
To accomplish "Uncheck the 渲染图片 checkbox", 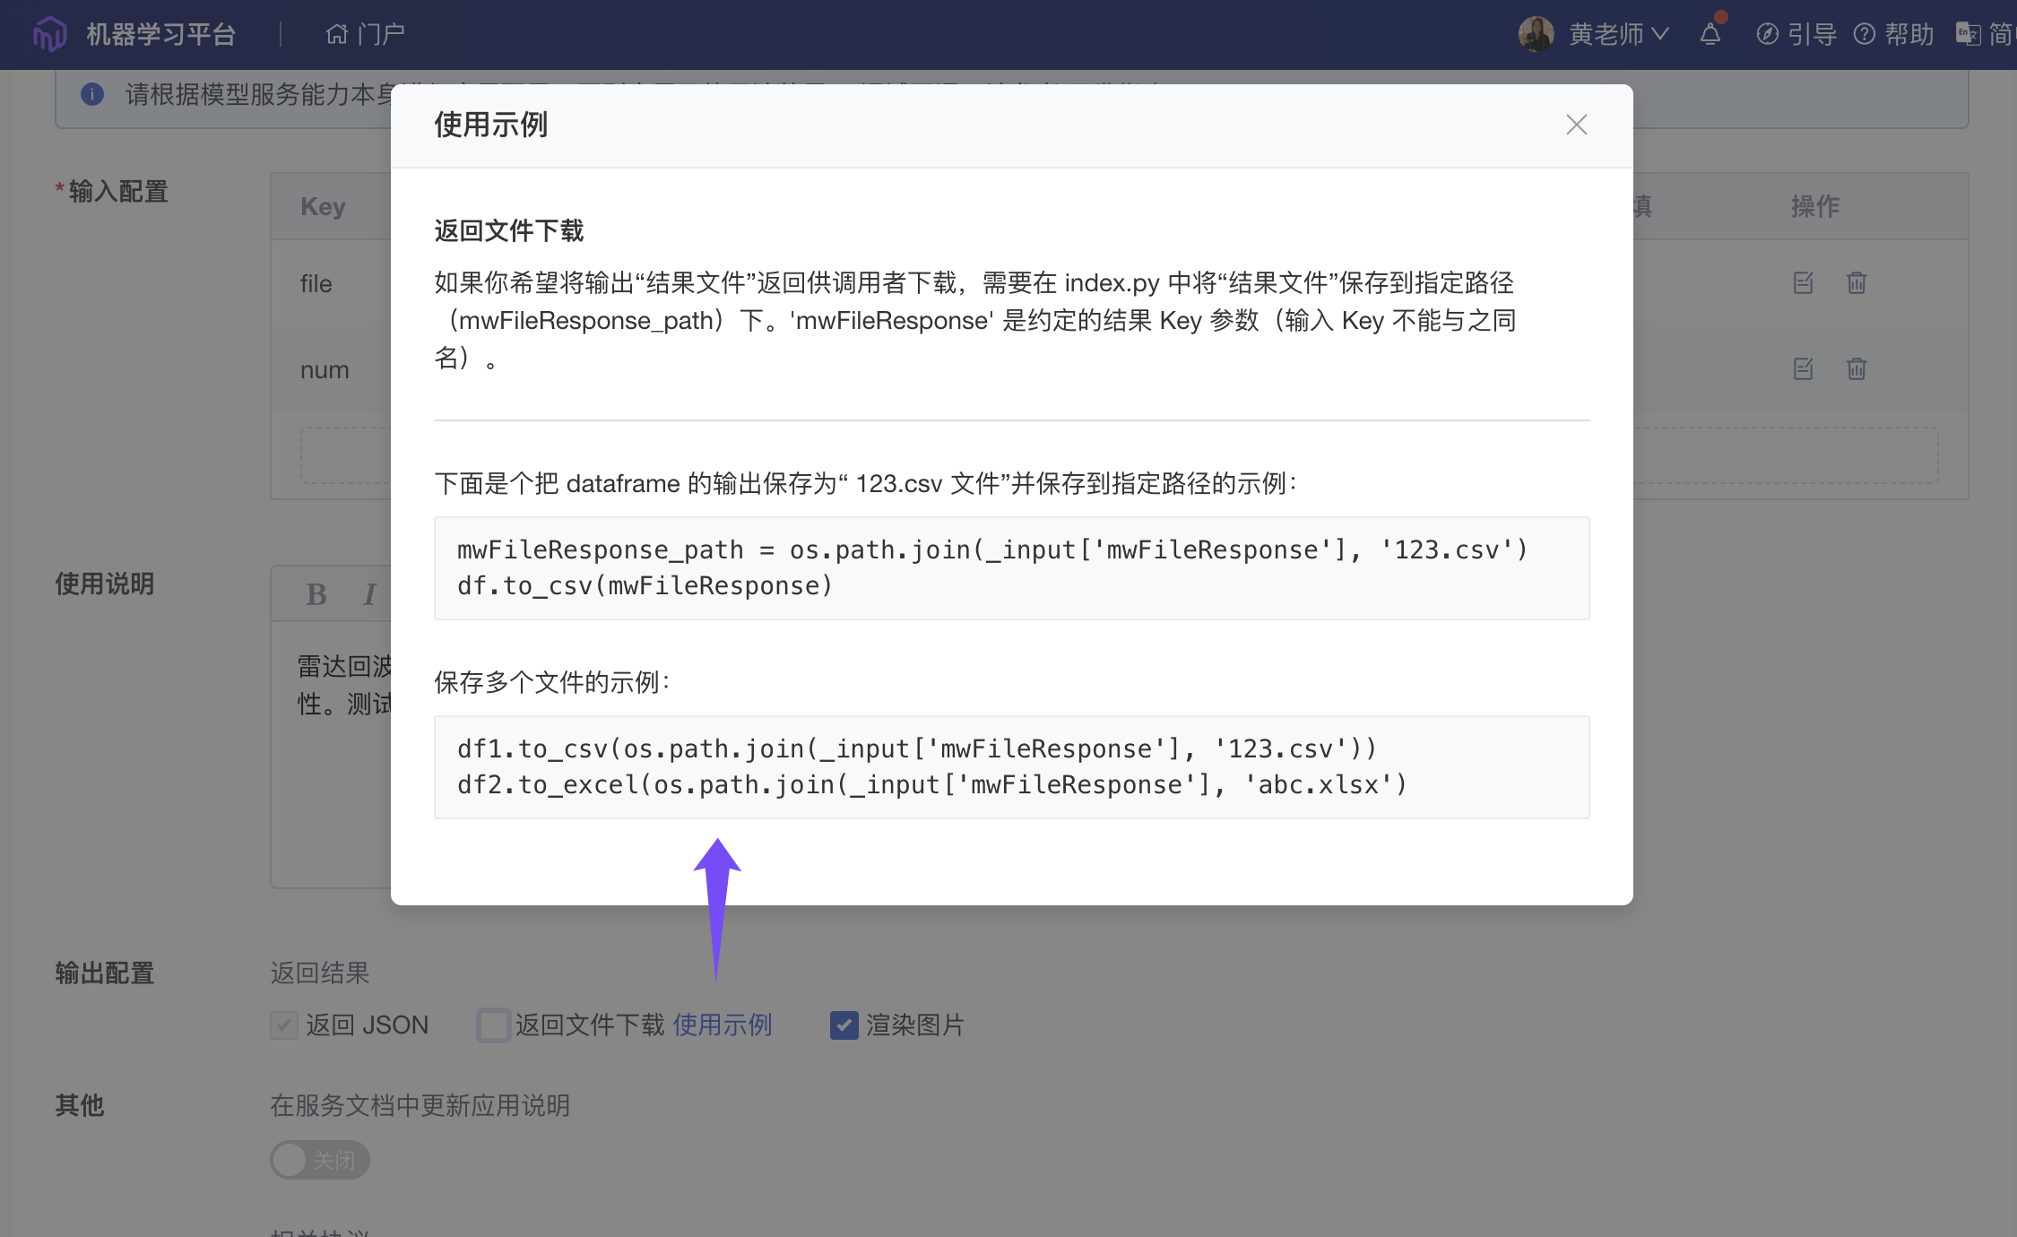I will coord(844,1025).
